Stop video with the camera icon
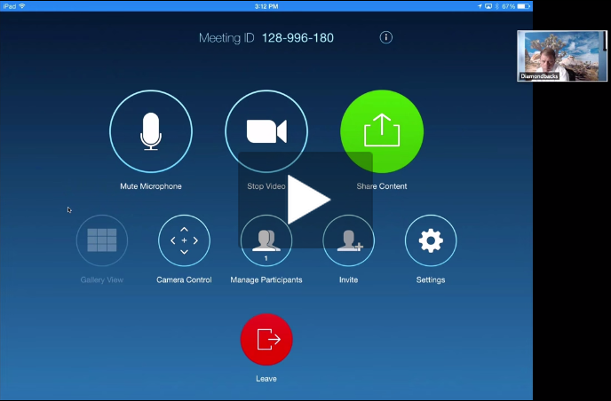611x401 pixels. pos(266,131)
